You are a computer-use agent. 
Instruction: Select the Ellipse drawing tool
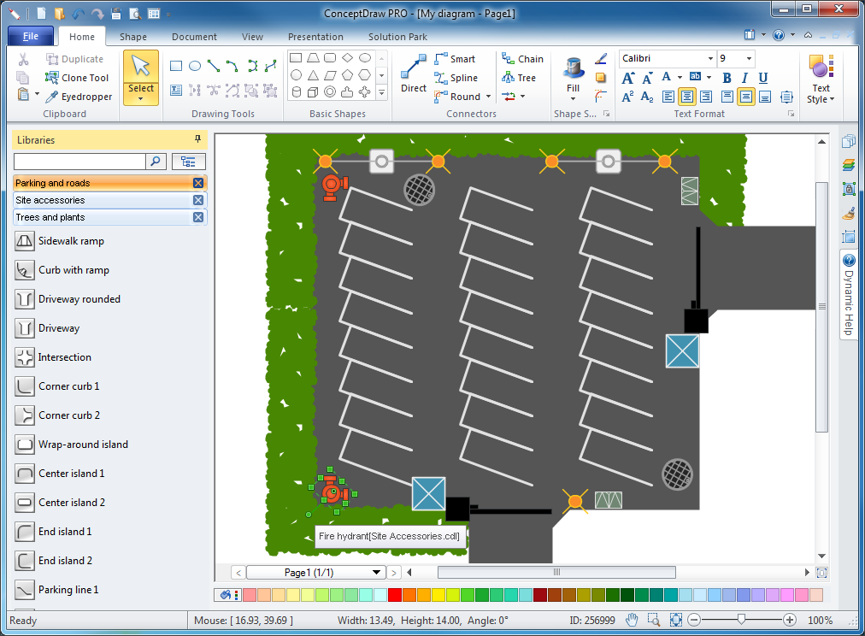193,65
